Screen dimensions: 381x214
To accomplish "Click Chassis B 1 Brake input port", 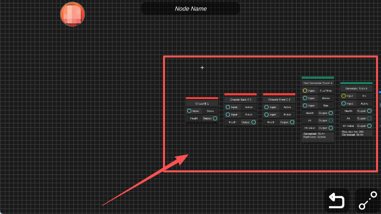I will coord(189,111).
